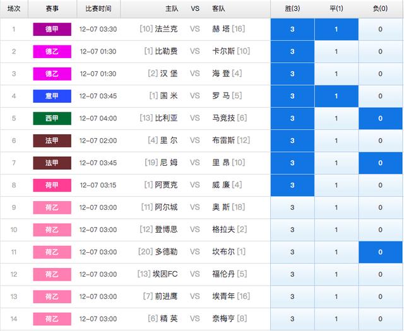Click the 意甲 league tag
The height and width of the screenshot is (331, 404).
[52, 96]
